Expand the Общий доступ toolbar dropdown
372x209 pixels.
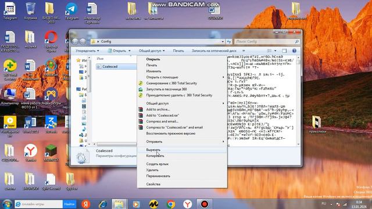coord(152,51)
